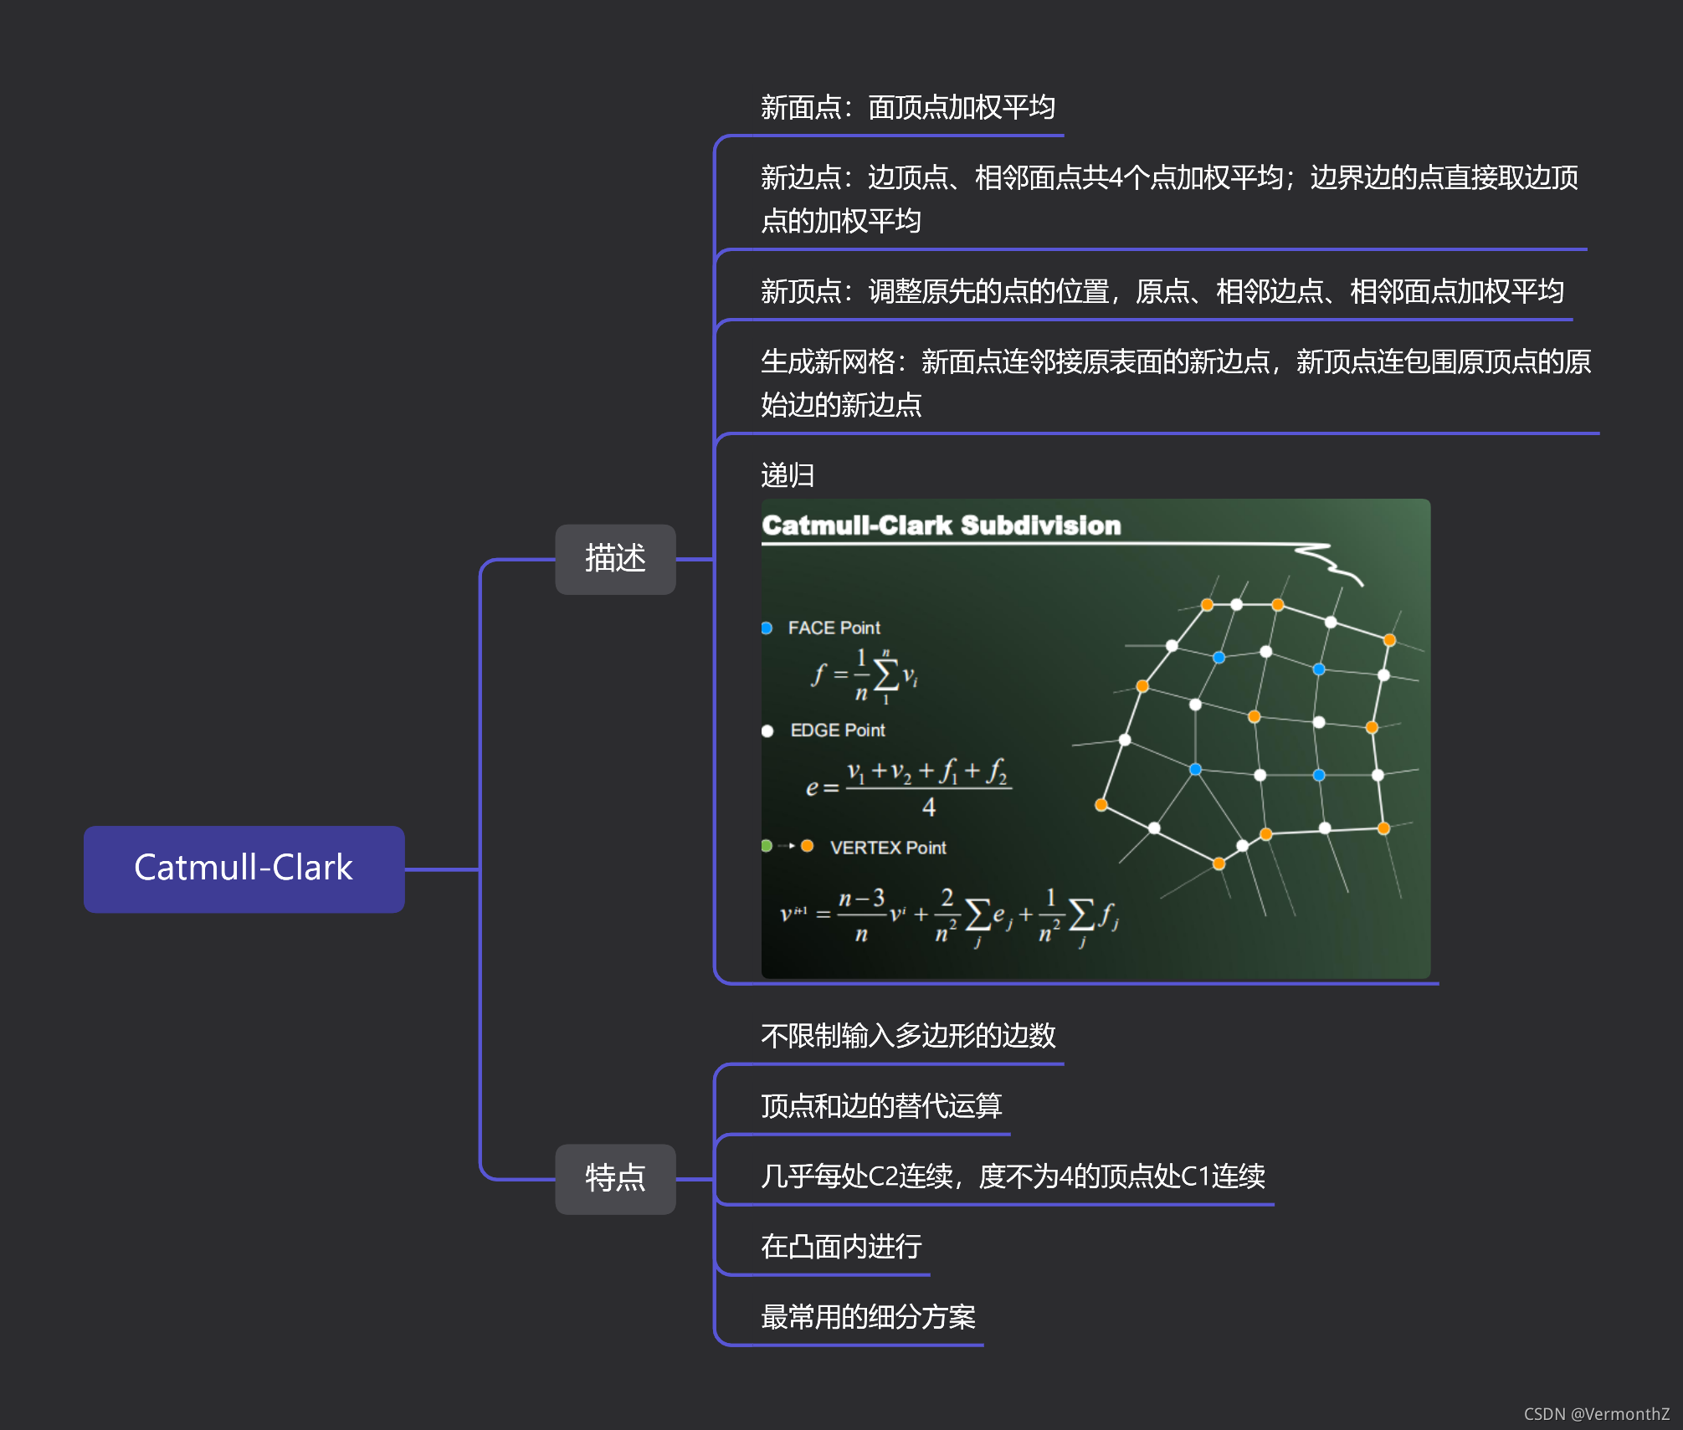Image resolution: width=1683 pixels, height=1430 pixels.
Task: Click the topic starting with 生成新网格
Action: [1175, 383]
